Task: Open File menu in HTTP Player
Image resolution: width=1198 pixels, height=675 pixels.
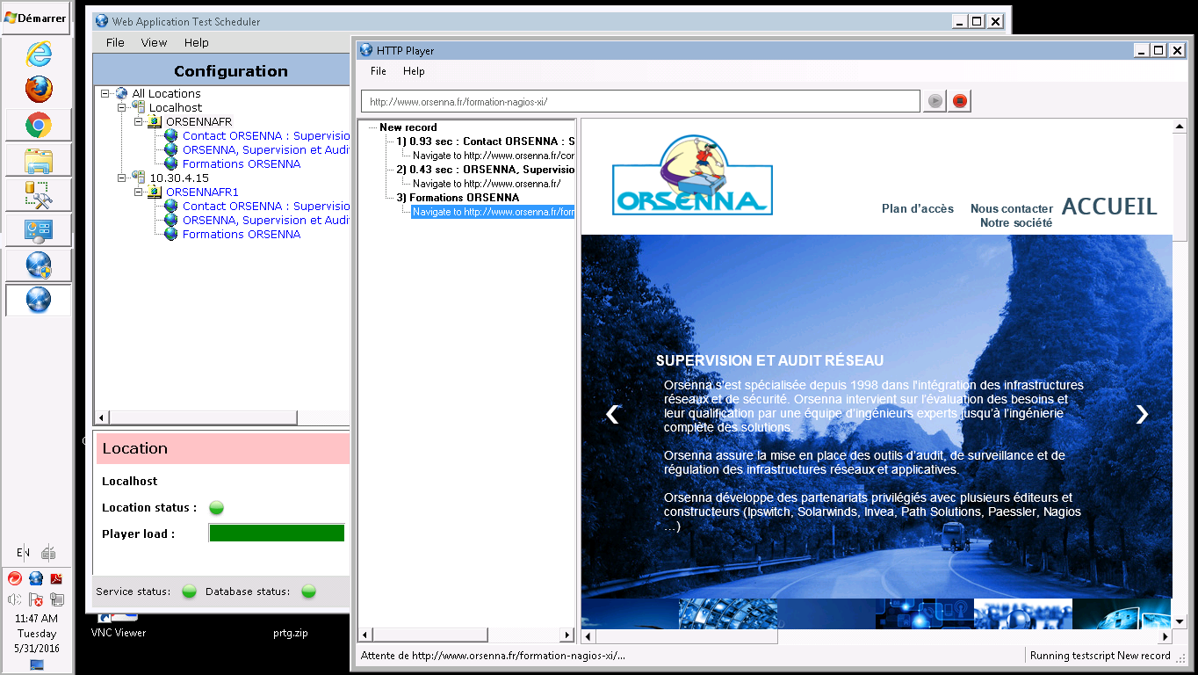Action: pyautogui.click(x=379, y=71)
